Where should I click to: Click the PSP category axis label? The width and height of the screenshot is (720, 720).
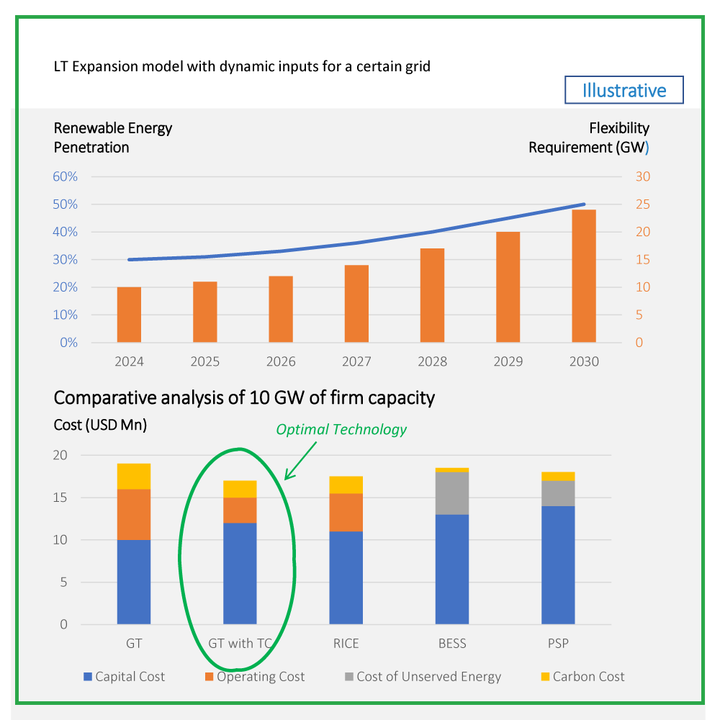(x=559, y=643)
